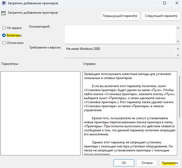The width and height of the screenshot is (182, 168).
Task: Go to "Предыдущий параметр"
Action: (x=120, y=16)
